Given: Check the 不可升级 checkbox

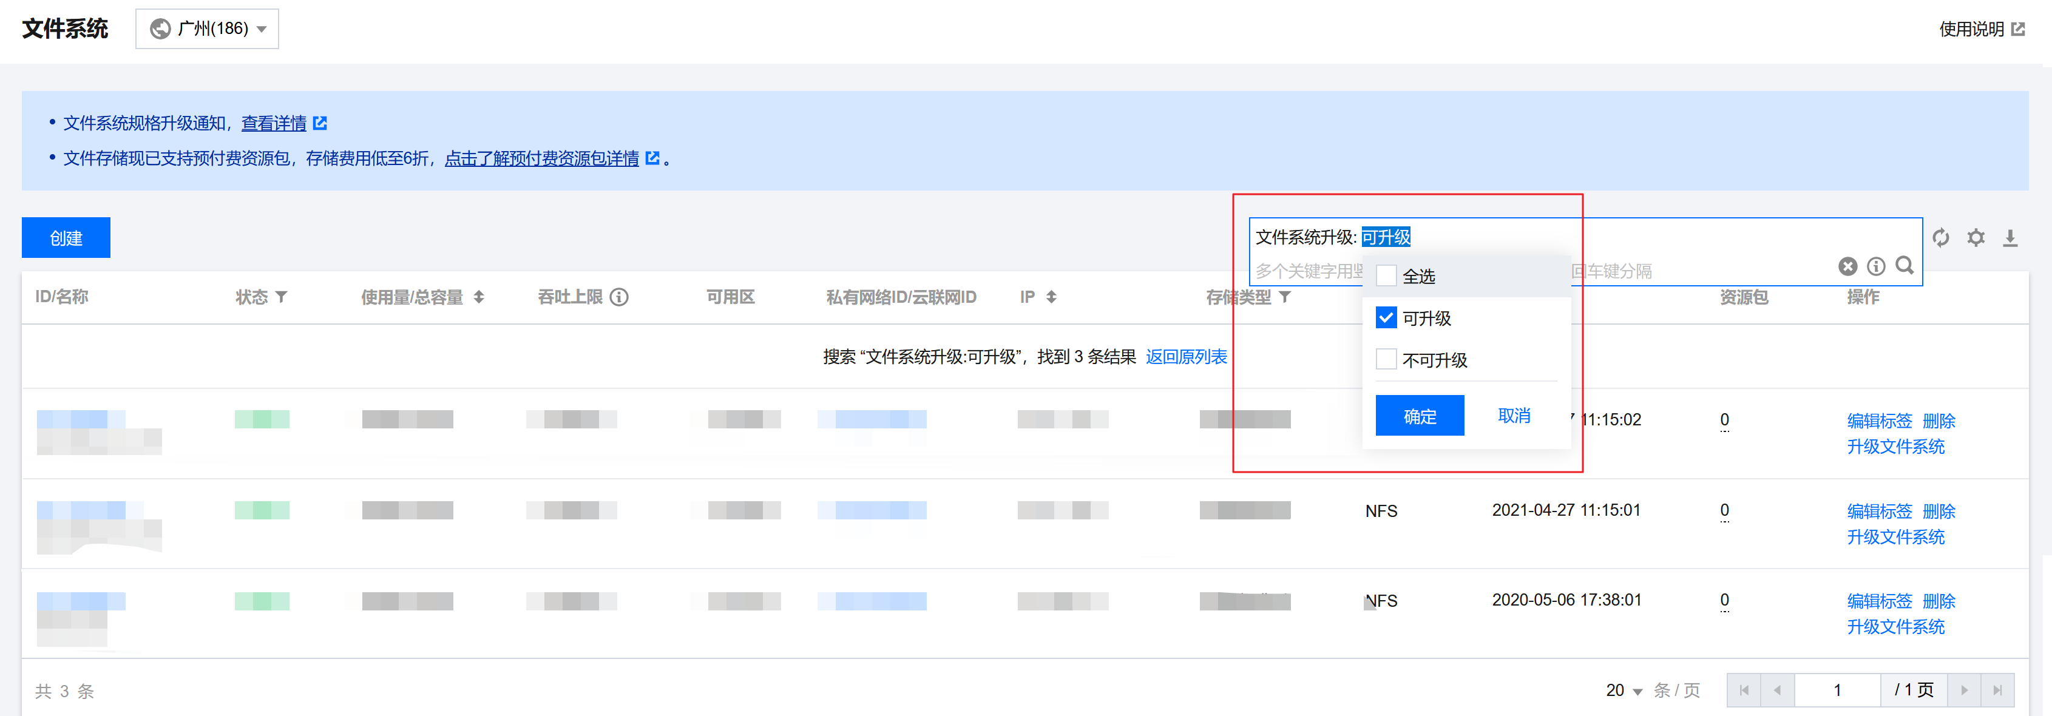Looking at the screenshot, I should 1386,359.
